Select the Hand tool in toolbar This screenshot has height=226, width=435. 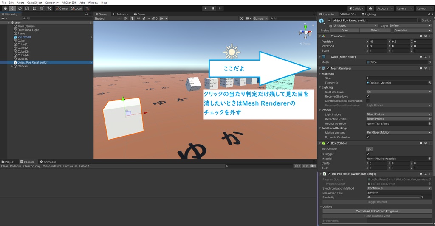point(5,8)
